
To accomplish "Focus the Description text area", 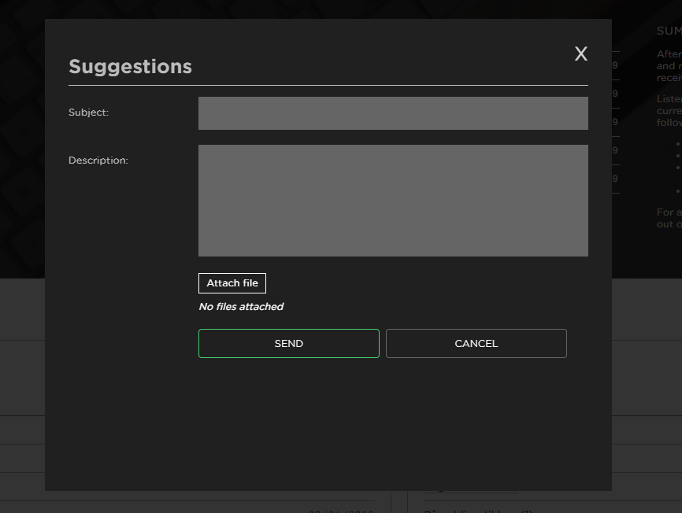I will [393, 200].
